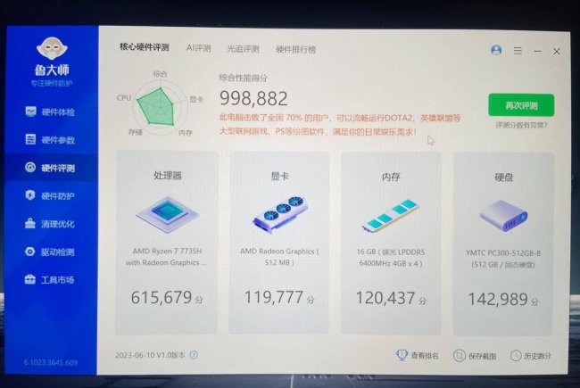Click the 显卡 card heading
Screen dimensions: 580x388
coord(279,176)
